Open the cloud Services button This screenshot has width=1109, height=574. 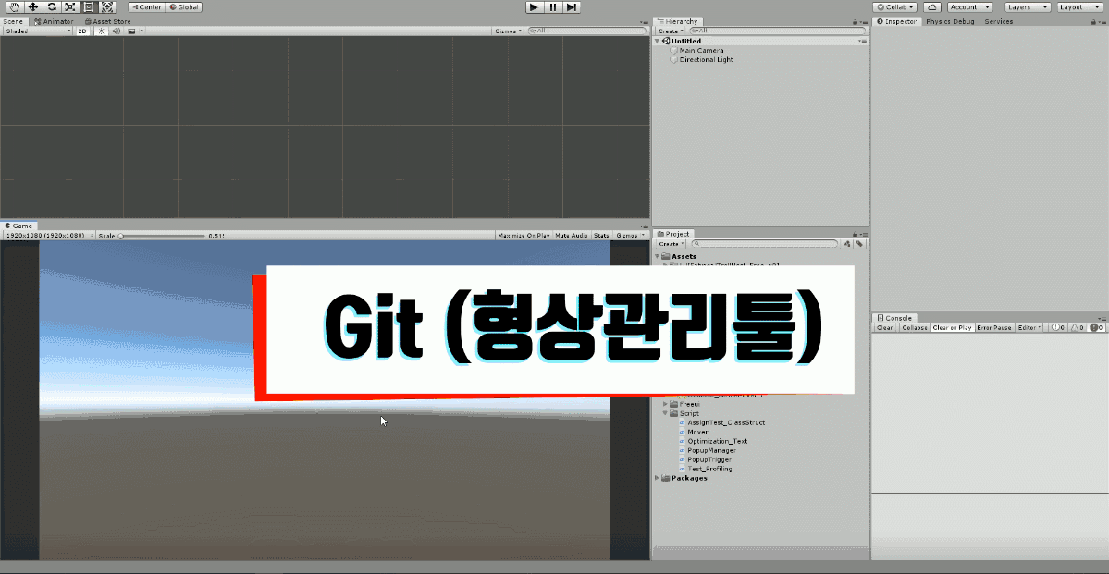coord(932,7)
